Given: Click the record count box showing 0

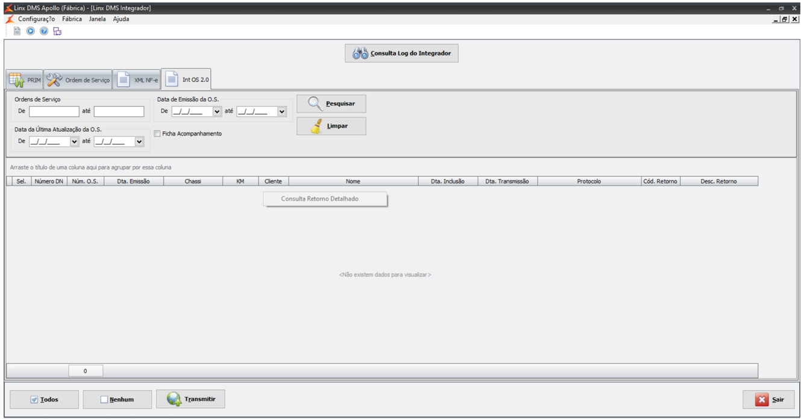Looking at the screenshot, I should tap(86, 371).
